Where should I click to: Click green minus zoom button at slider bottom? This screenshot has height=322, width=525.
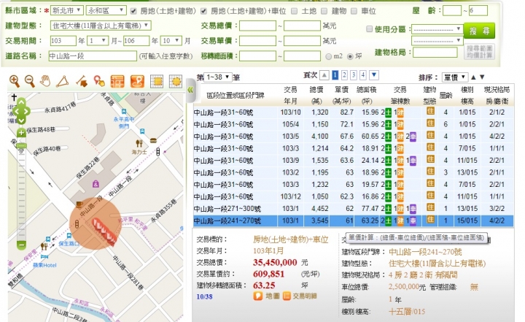click(x=21, y=245)
